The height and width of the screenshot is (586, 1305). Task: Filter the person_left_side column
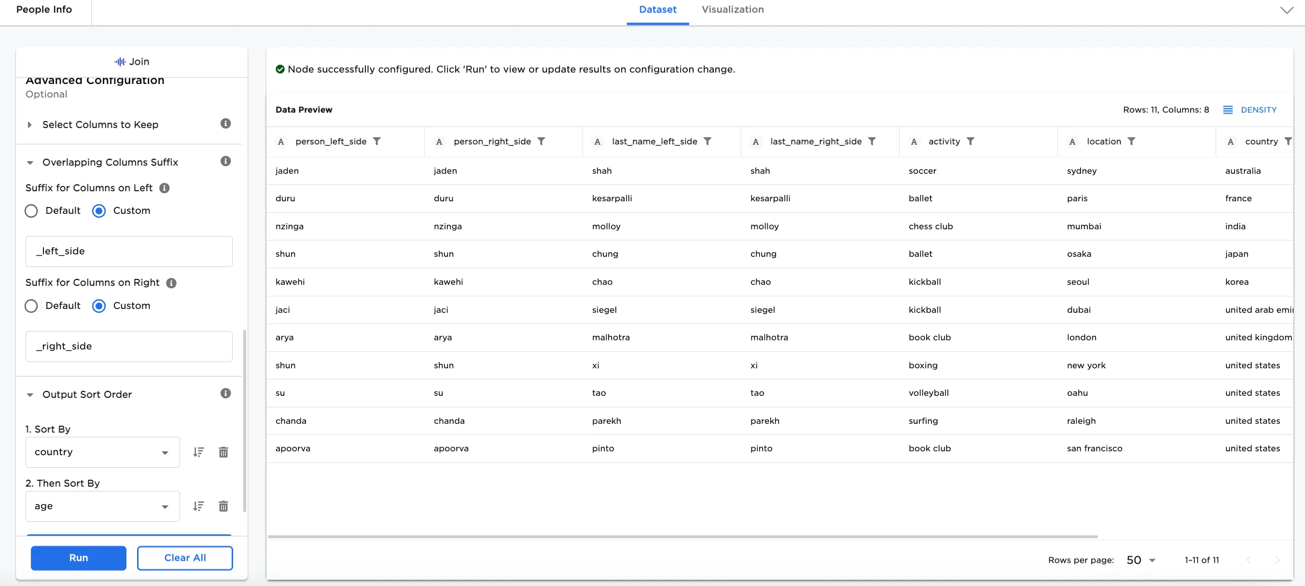coord(378,141)
